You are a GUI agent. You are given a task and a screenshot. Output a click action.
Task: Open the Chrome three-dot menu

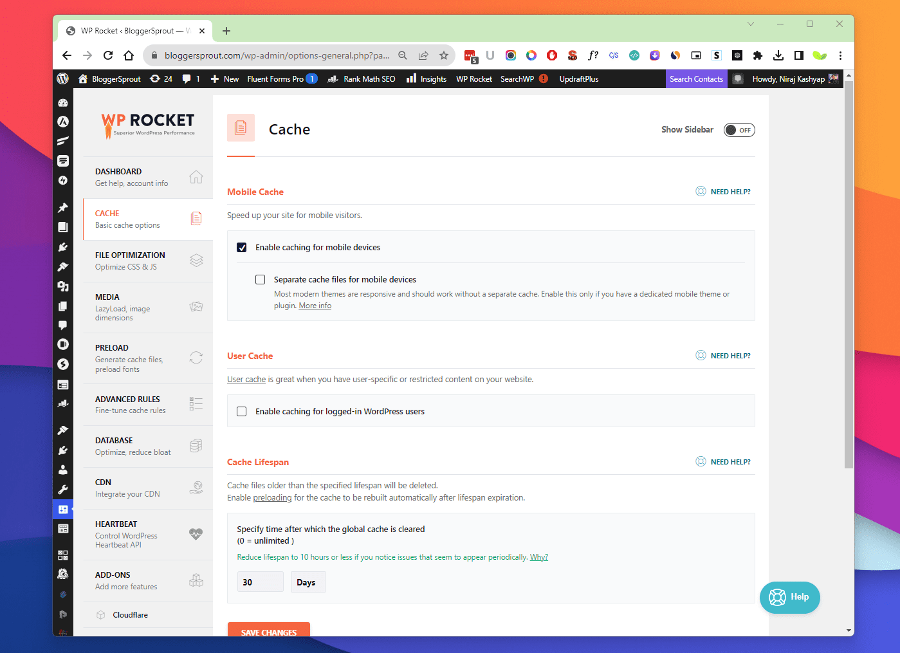tap(840, 55)
